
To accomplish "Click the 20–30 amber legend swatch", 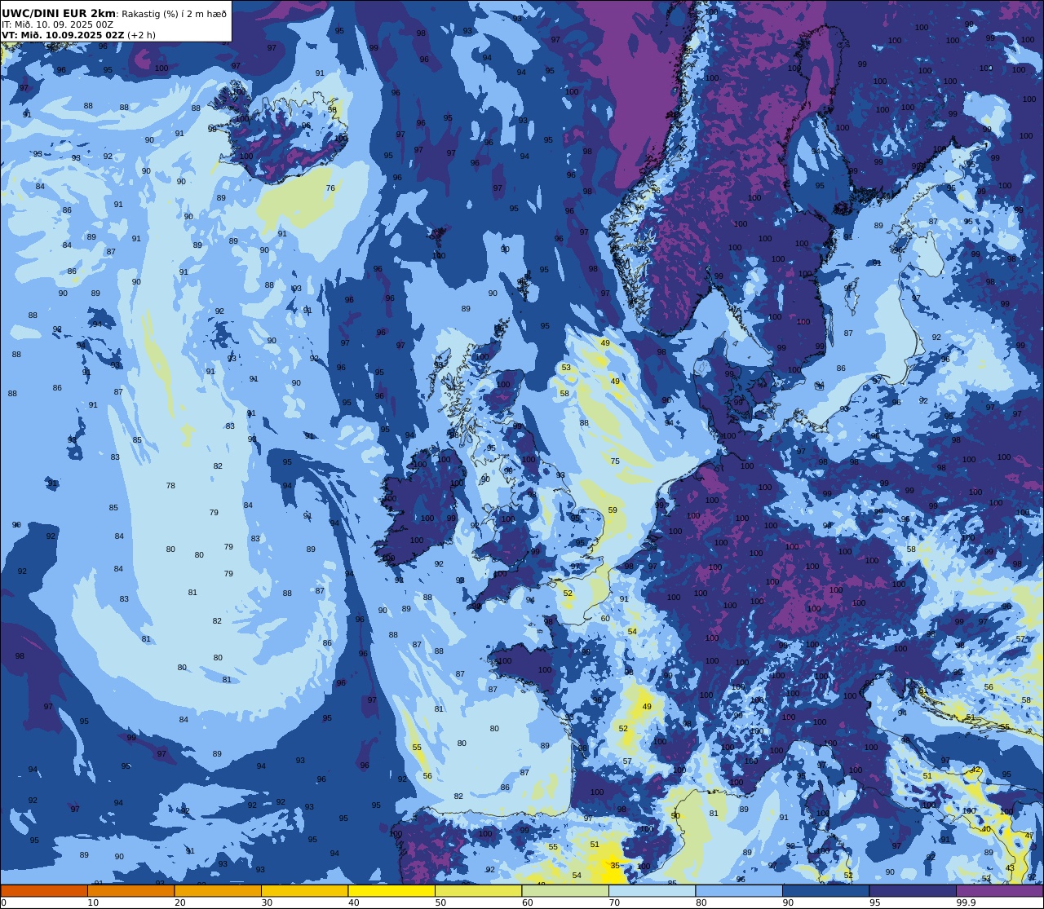I will [218, 890].
